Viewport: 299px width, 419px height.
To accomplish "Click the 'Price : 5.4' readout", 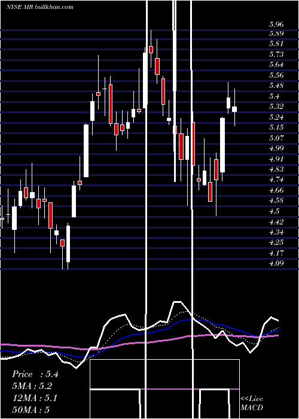I will 35,374.
